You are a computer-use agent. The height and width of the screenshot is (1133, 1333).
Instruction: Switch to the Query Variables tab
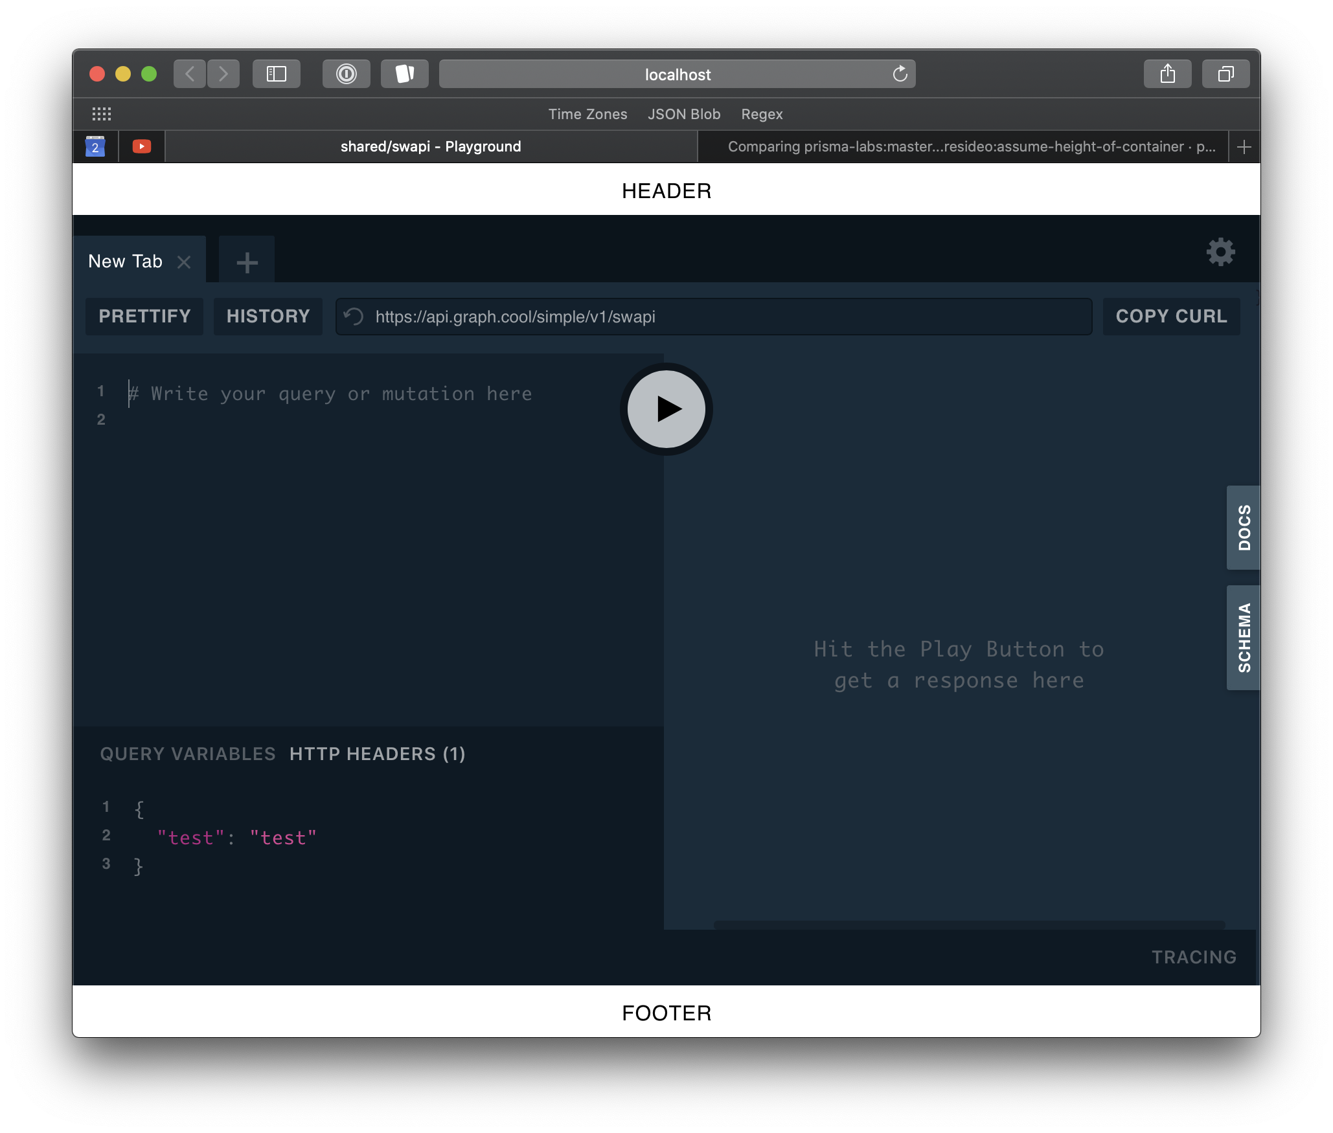pyautogui.click(x=188, y=754)
